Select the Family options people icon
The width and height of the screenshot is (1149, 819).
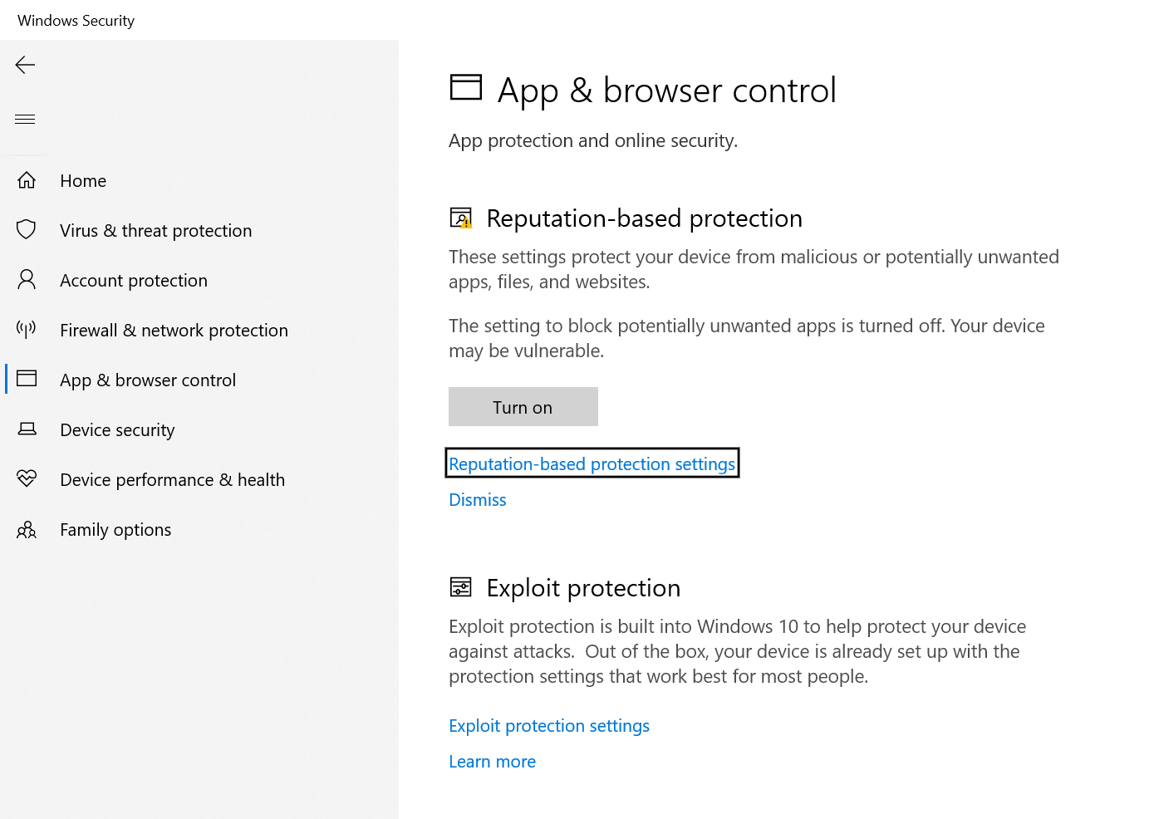coord(26,529)
